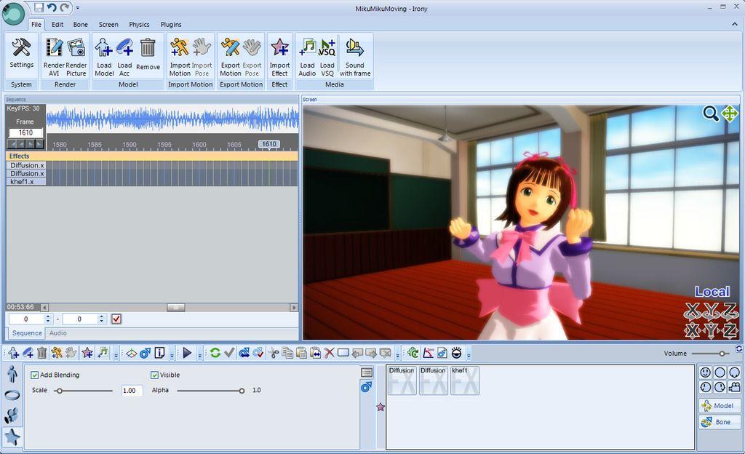The height and width of the screenshot is (454, 745).
Task: Start playback with the blue play triangle
Action: [x=187, y=353]
